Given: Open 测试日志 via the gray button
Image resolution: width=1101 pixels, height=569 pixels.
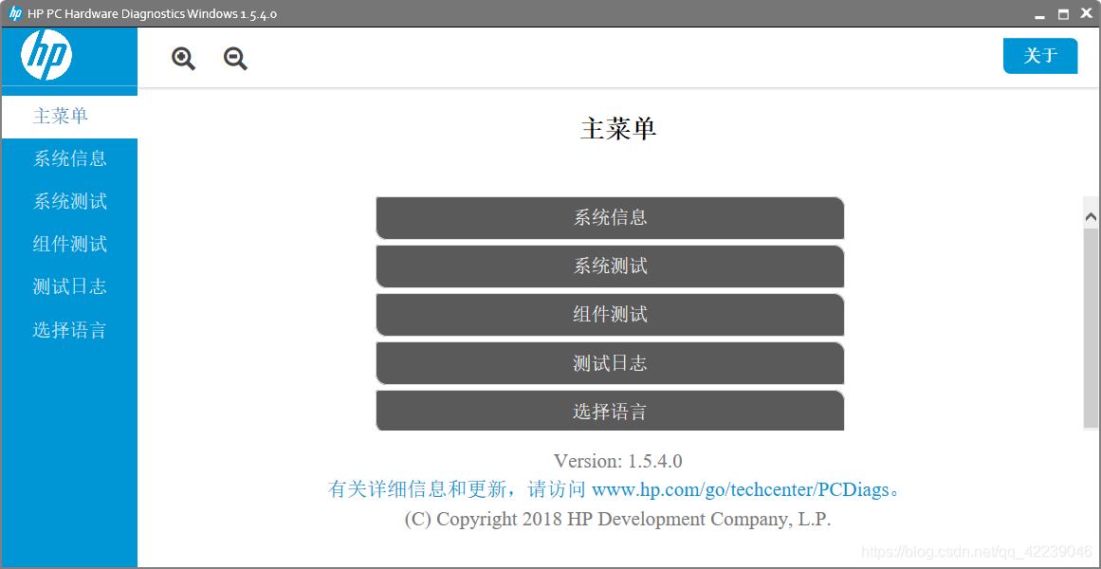Looking at the screenshot, I should (x=610, y=363).
